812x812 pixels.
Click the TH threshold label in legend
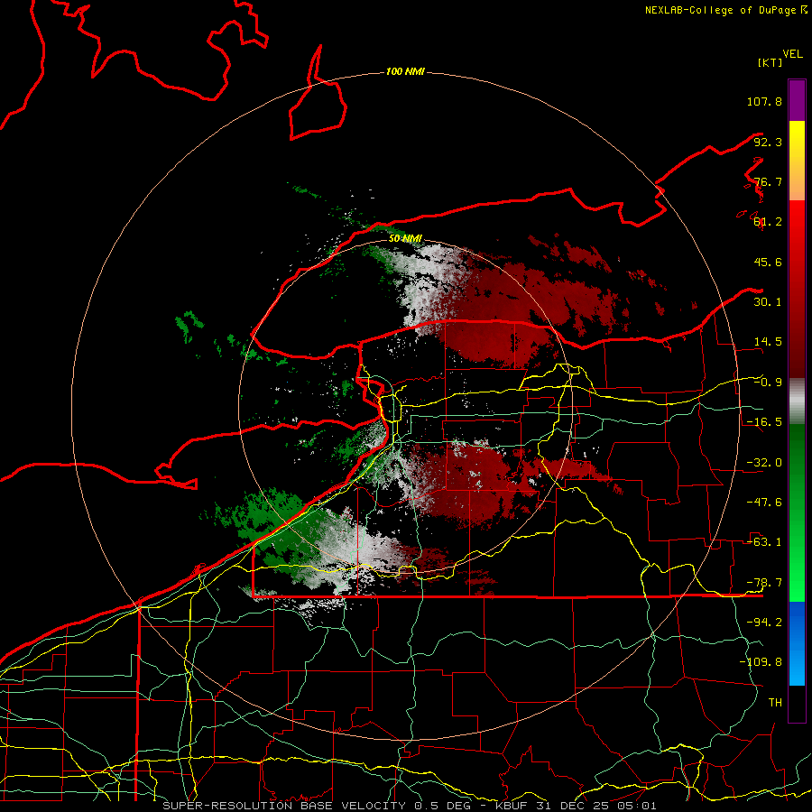point(775,703)
